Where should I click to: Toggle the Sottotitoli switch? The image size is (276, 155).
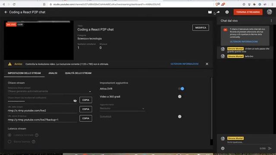click(x=180, y=117)
